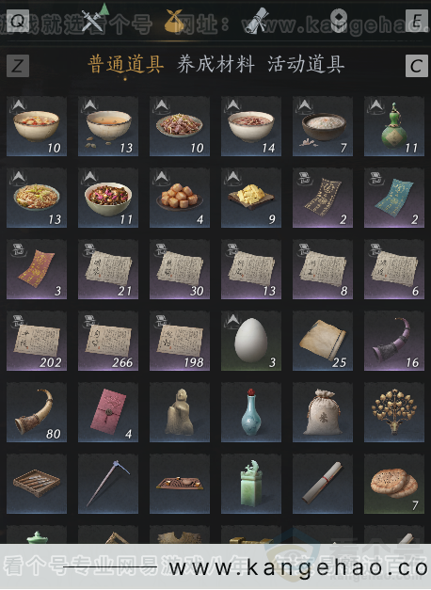Viewport: 431px width, 590px height.
Task: Click the C next category button
Action: [x=416, y=66]
